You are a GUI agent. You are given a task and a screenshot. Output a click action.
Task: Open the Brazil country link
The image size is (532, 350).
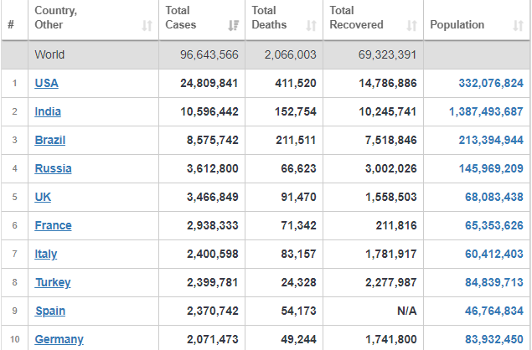(x=50, y=140)
